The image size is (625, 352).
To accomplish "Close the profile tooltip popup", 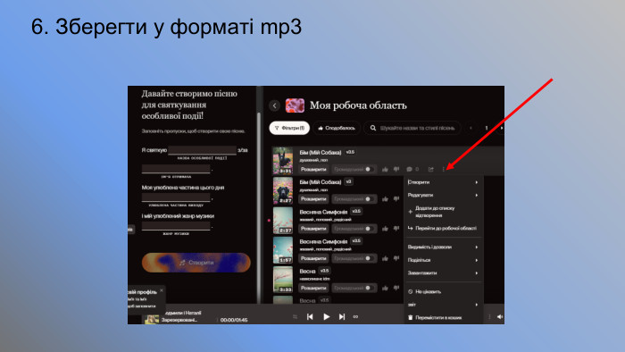I will point(162,290).
